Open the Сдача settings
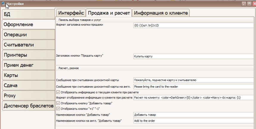This screenshot has height=129, width=256. click(28, 85)
